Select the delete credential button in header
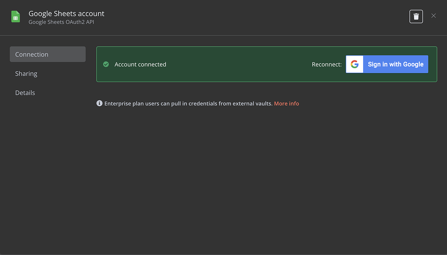447x255 pixels. [x=415, y=16]
